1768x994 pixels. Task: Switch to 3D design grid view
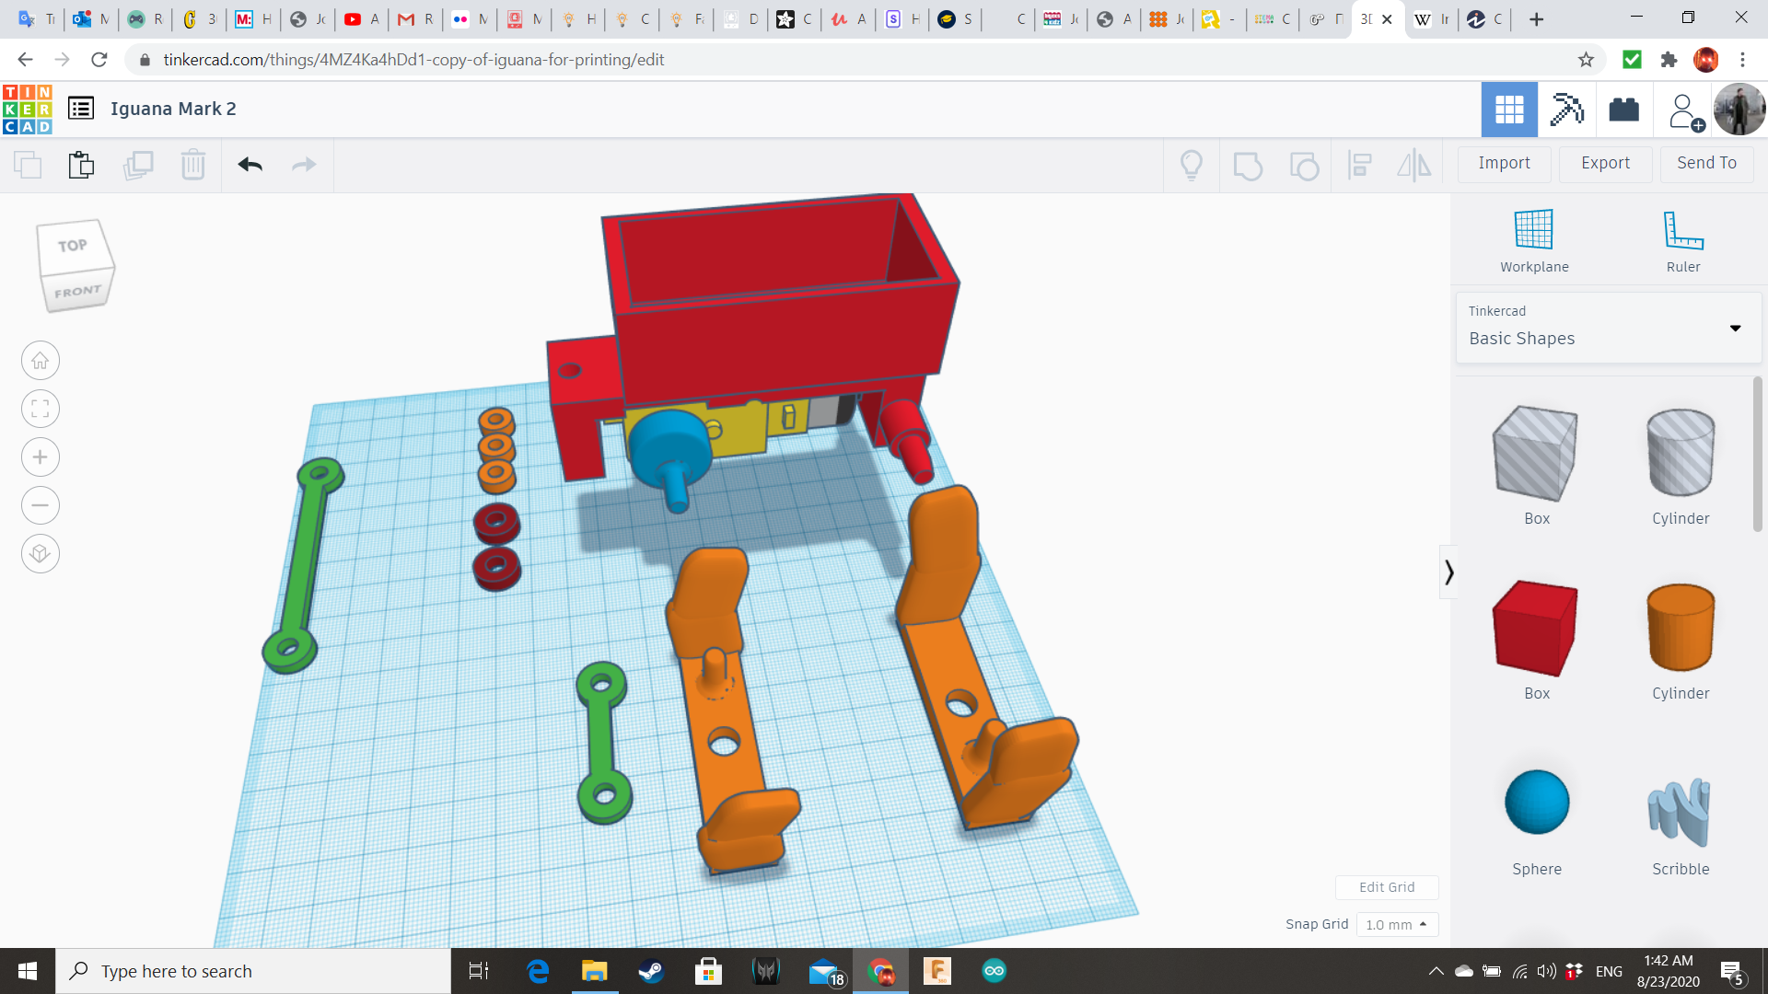(1508, 110)
